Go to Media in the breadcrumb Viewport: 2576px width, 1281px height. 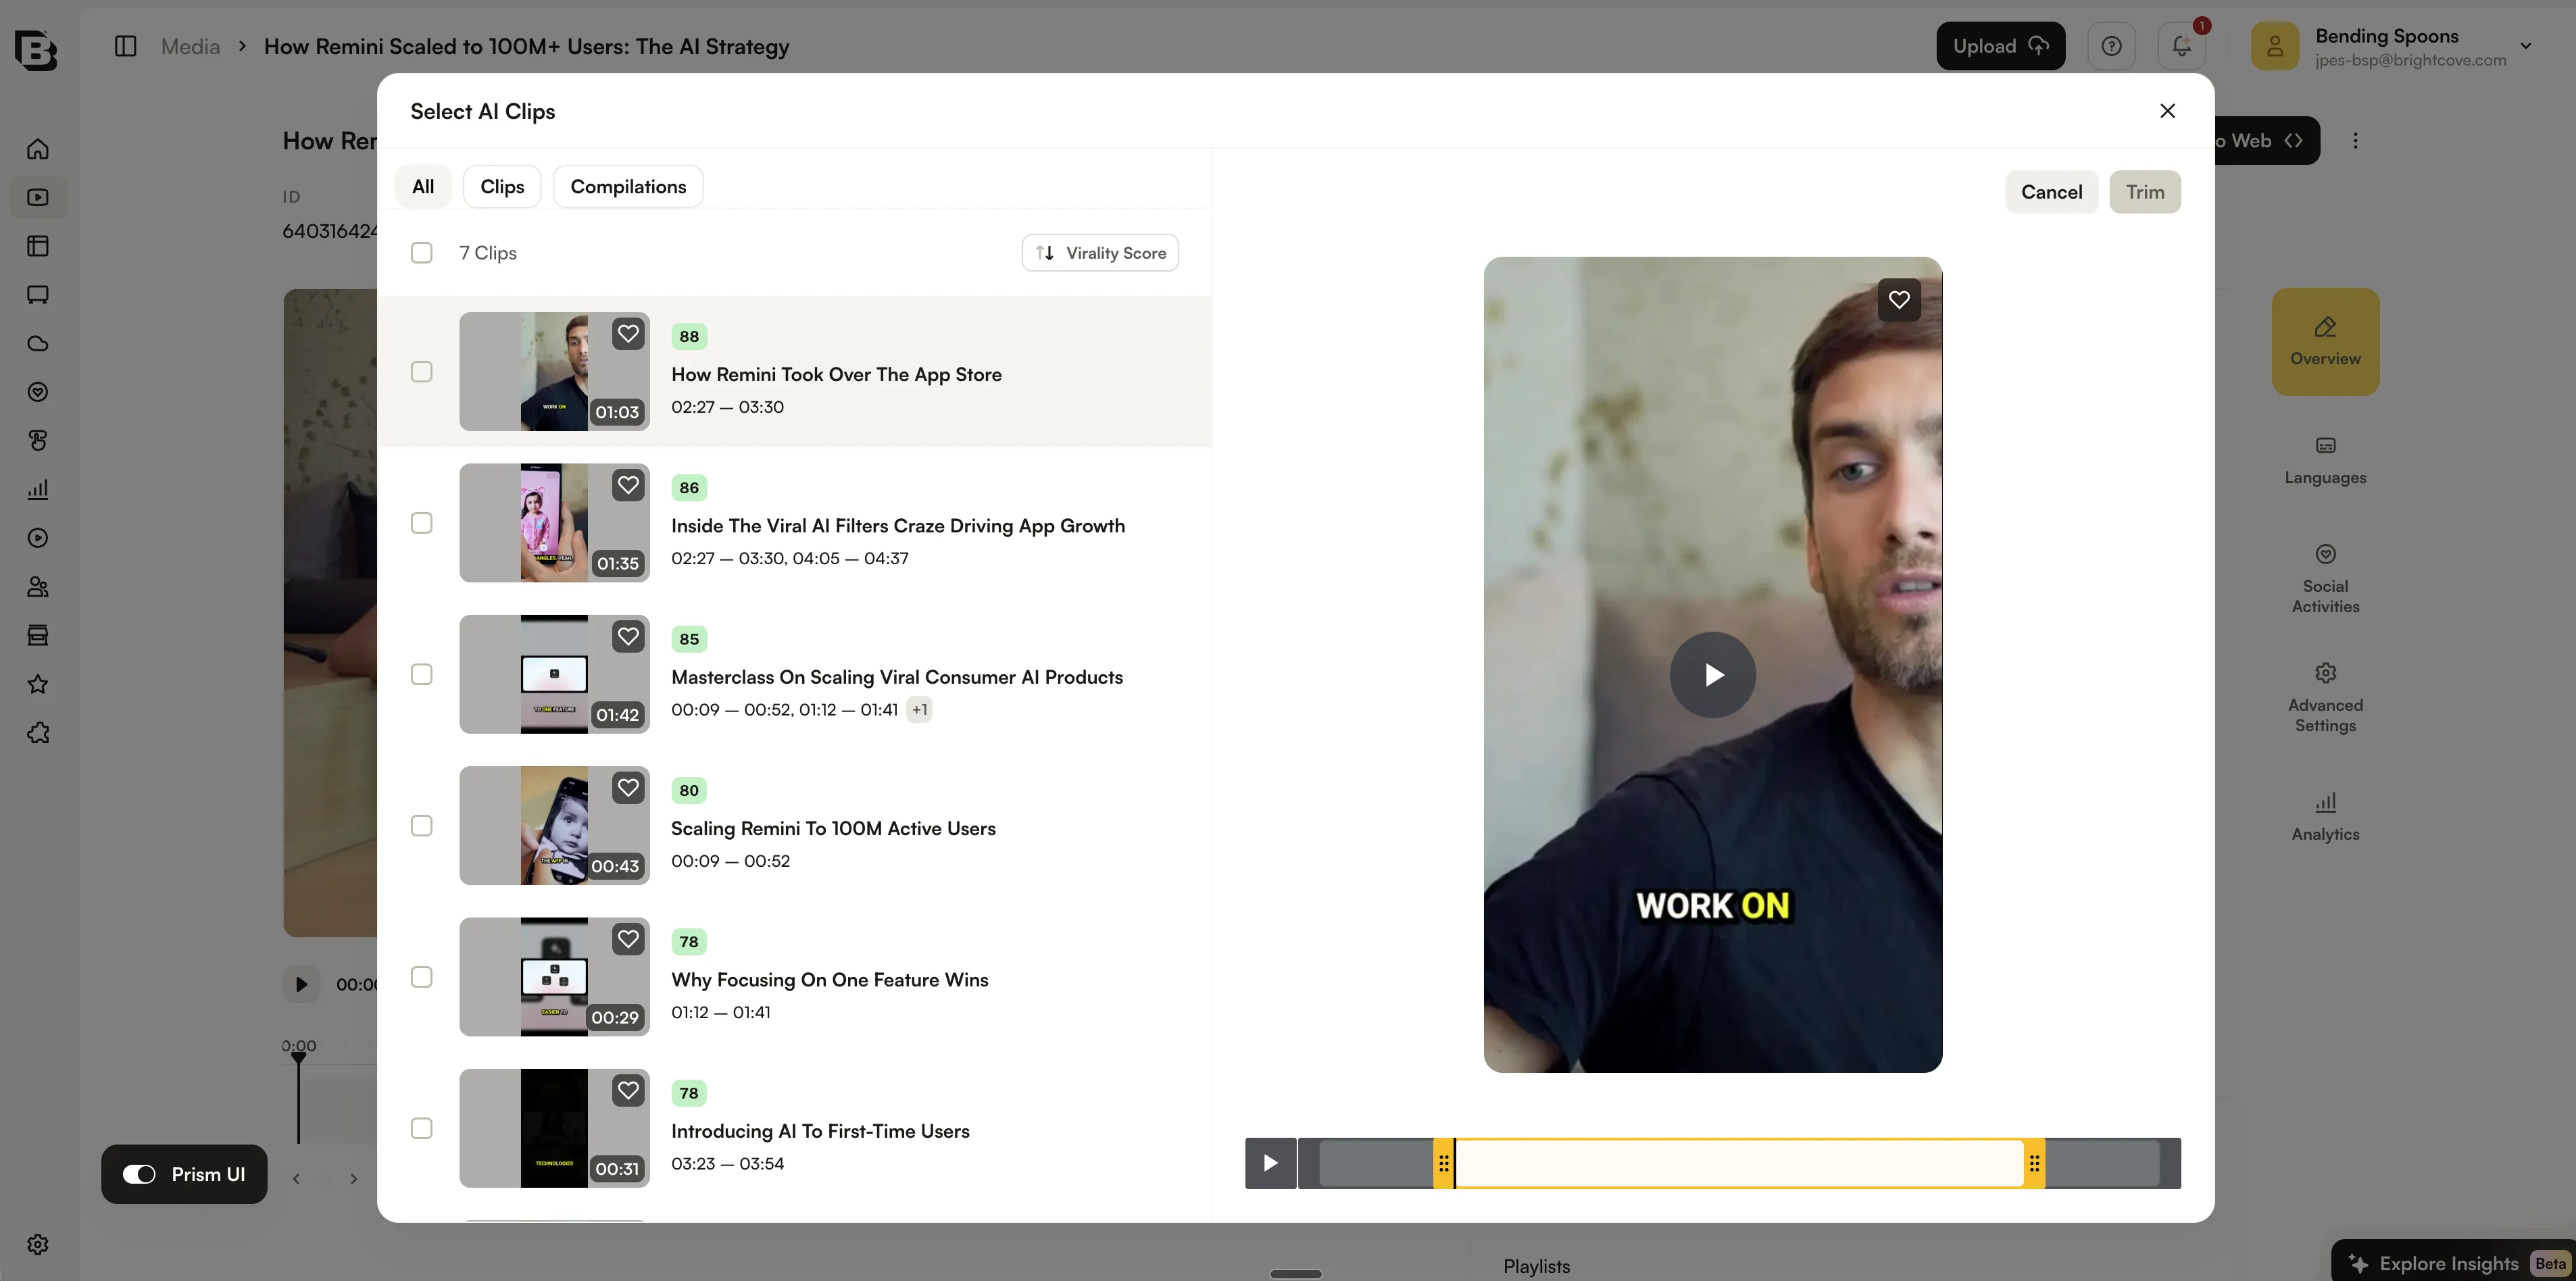[190, 46]
